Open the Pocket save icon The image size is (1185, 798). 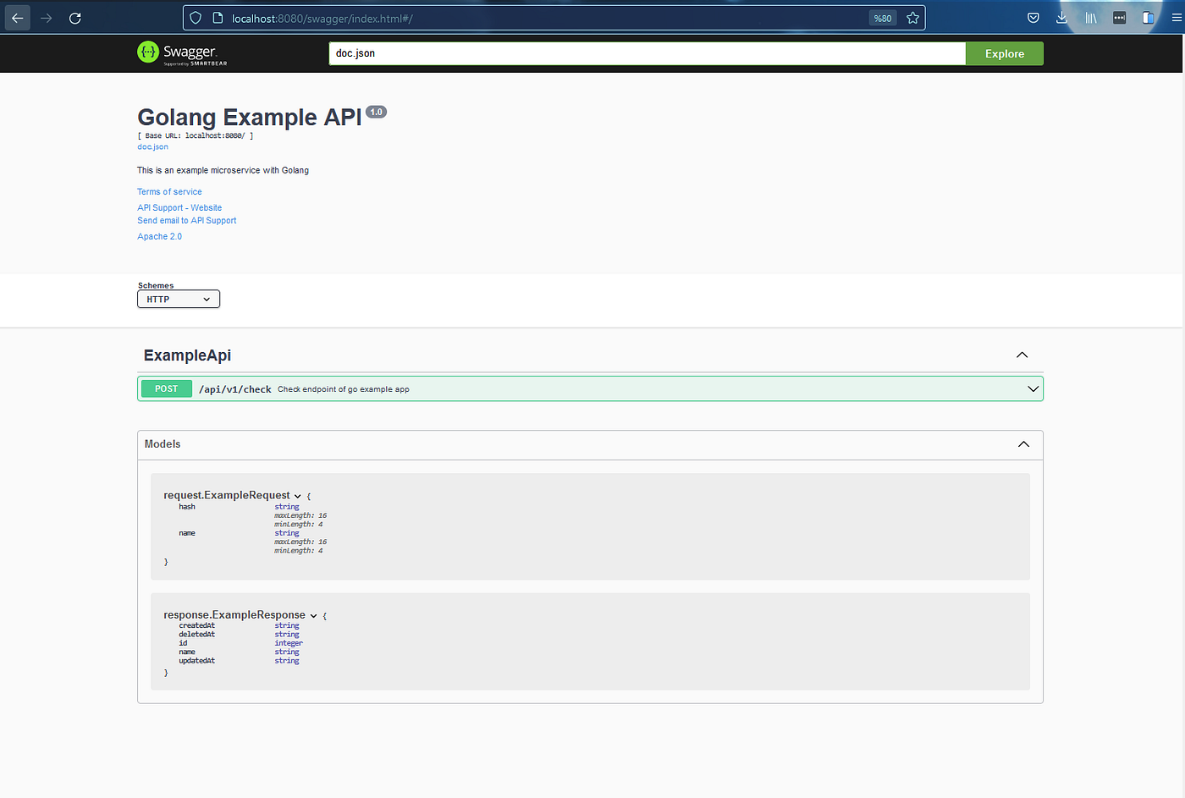[x=1033, y=18]
